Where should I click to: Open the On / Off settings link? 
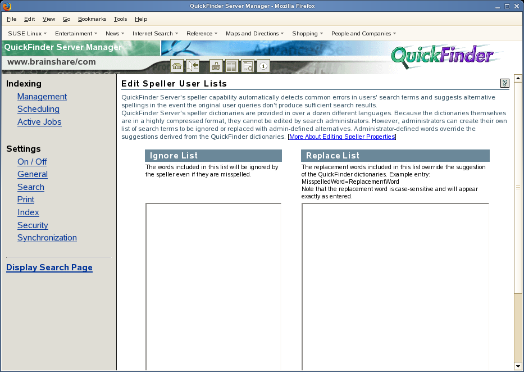point(32,162)
